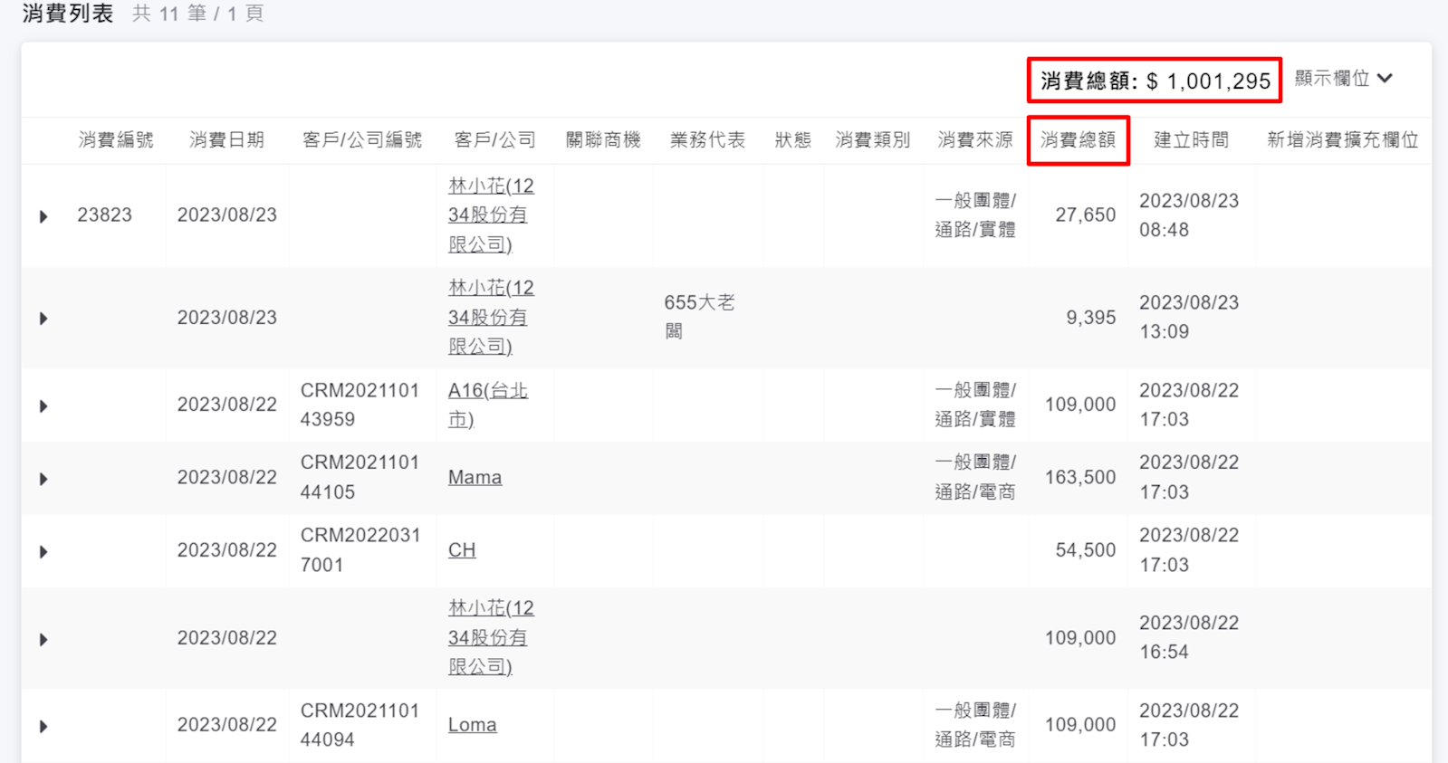This screenshot has height=763, width=1448.
Task: Expand the row created at 16:54
Action: (43, 640)
